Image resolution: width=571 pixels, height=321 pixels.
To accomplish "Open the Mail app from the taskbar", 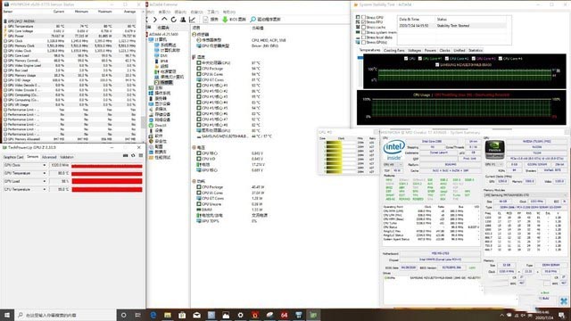I will tap(196, 315).
